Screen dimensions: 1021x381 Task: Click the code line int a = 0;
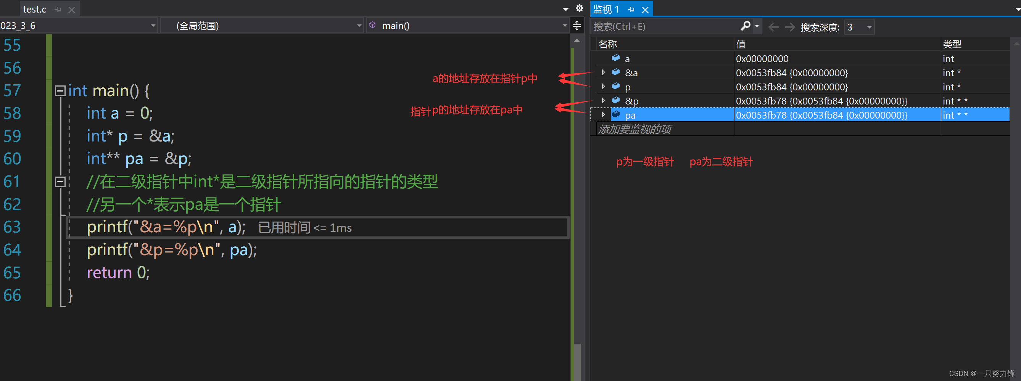[x=120, y=113]
